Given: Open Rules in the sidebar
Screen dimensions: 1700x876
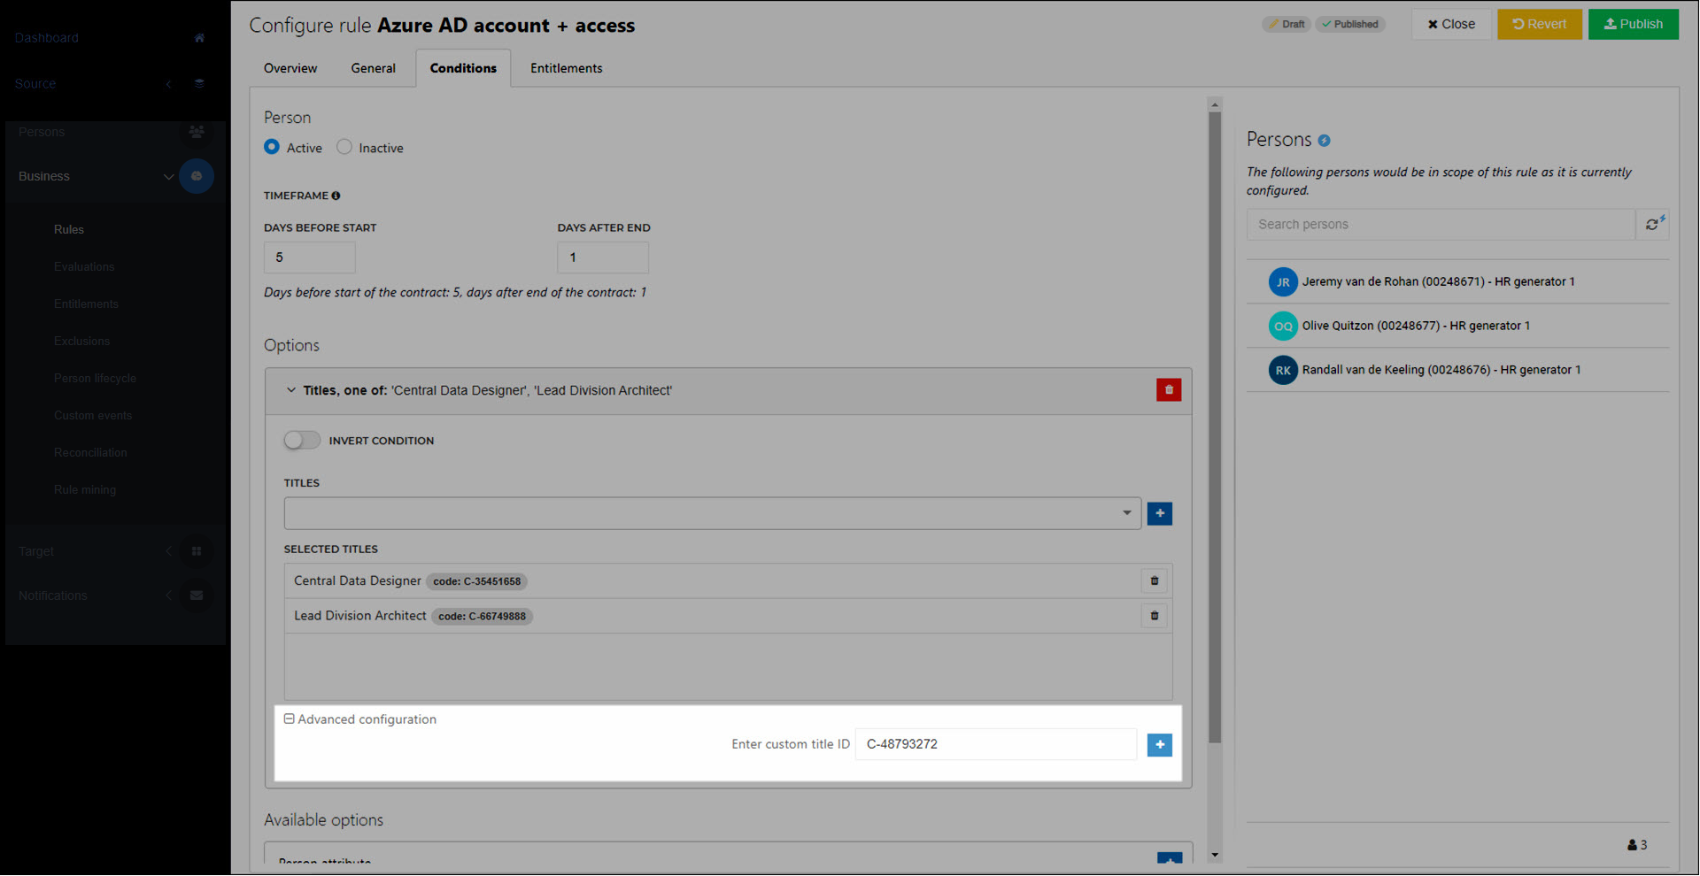Looking at the screenshot, I should [69, 230].
